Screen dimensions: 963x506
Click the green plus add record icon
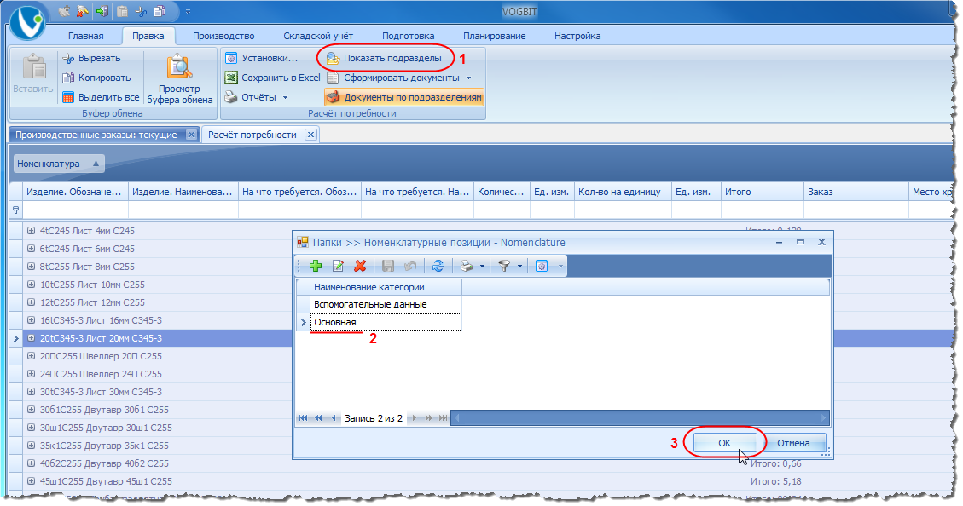click(316, 266)
